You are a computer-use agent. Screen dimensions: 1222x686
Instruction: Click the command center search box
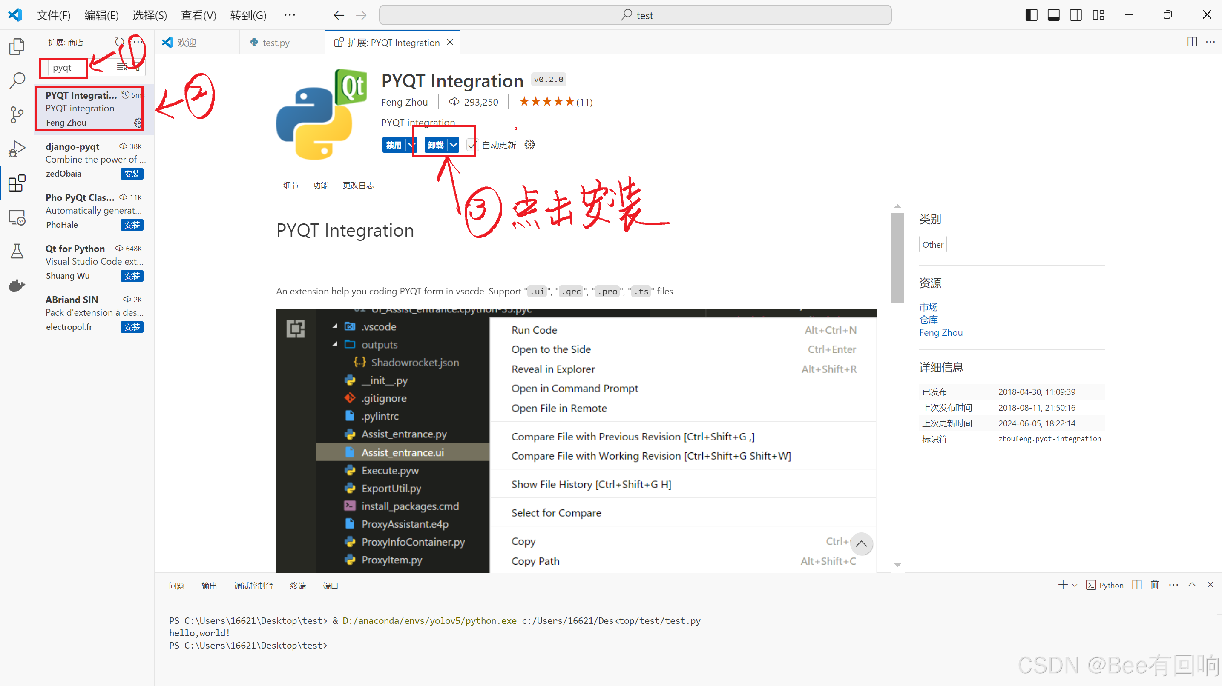tap(635, 15)
